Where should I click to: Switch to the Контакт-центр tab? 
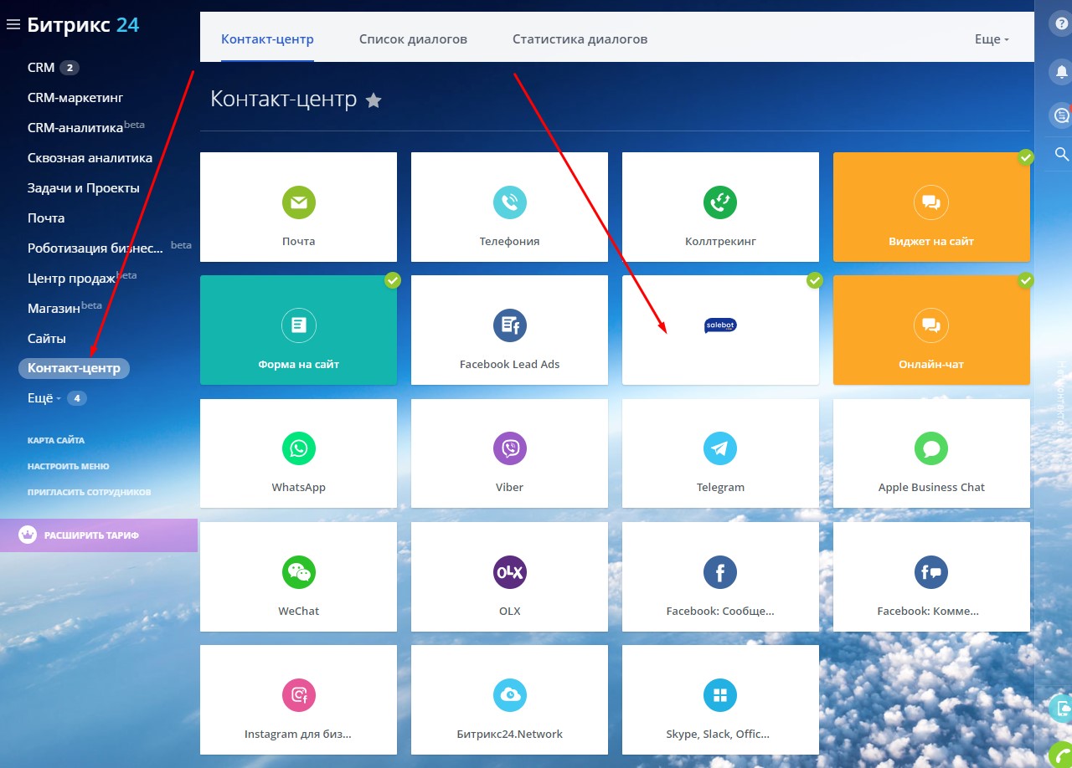(267, 39)
